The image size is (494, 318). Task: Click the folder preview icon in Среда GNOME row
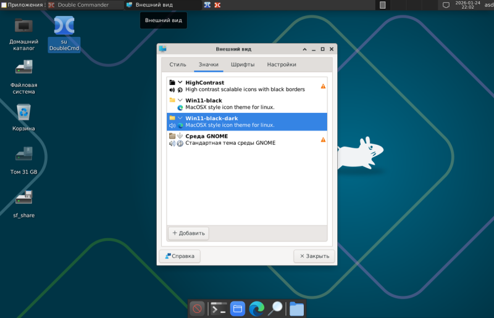[172, 136]
